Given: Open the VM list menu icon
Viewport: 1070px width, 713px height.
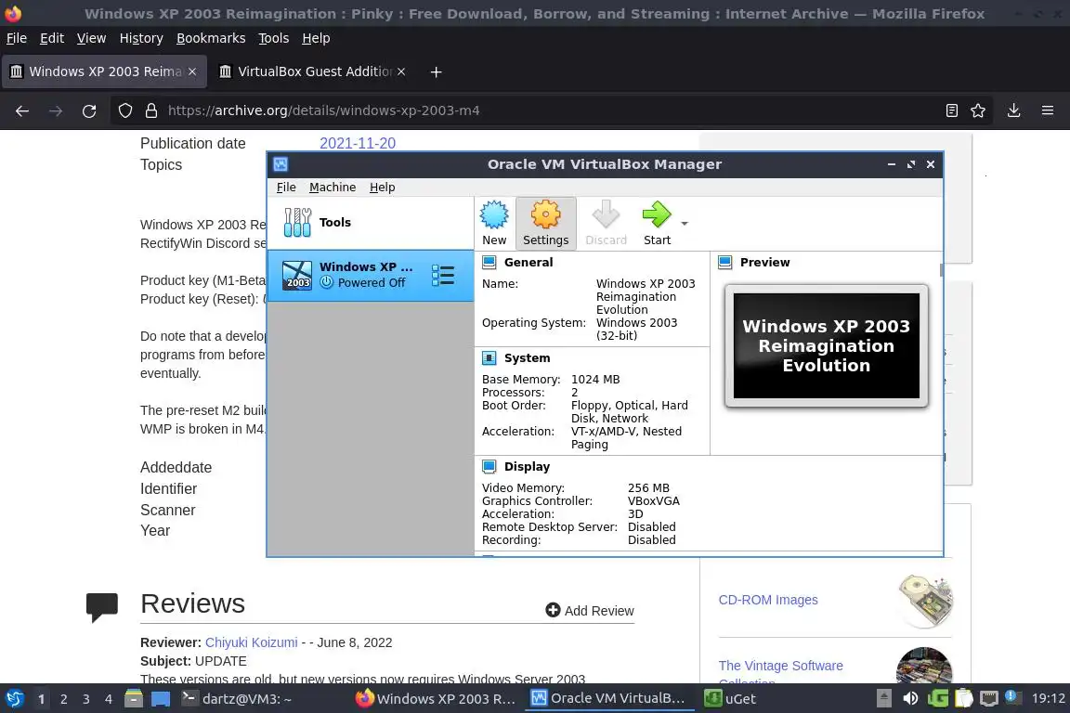Looking at the screenshot, I should (443, 275).
